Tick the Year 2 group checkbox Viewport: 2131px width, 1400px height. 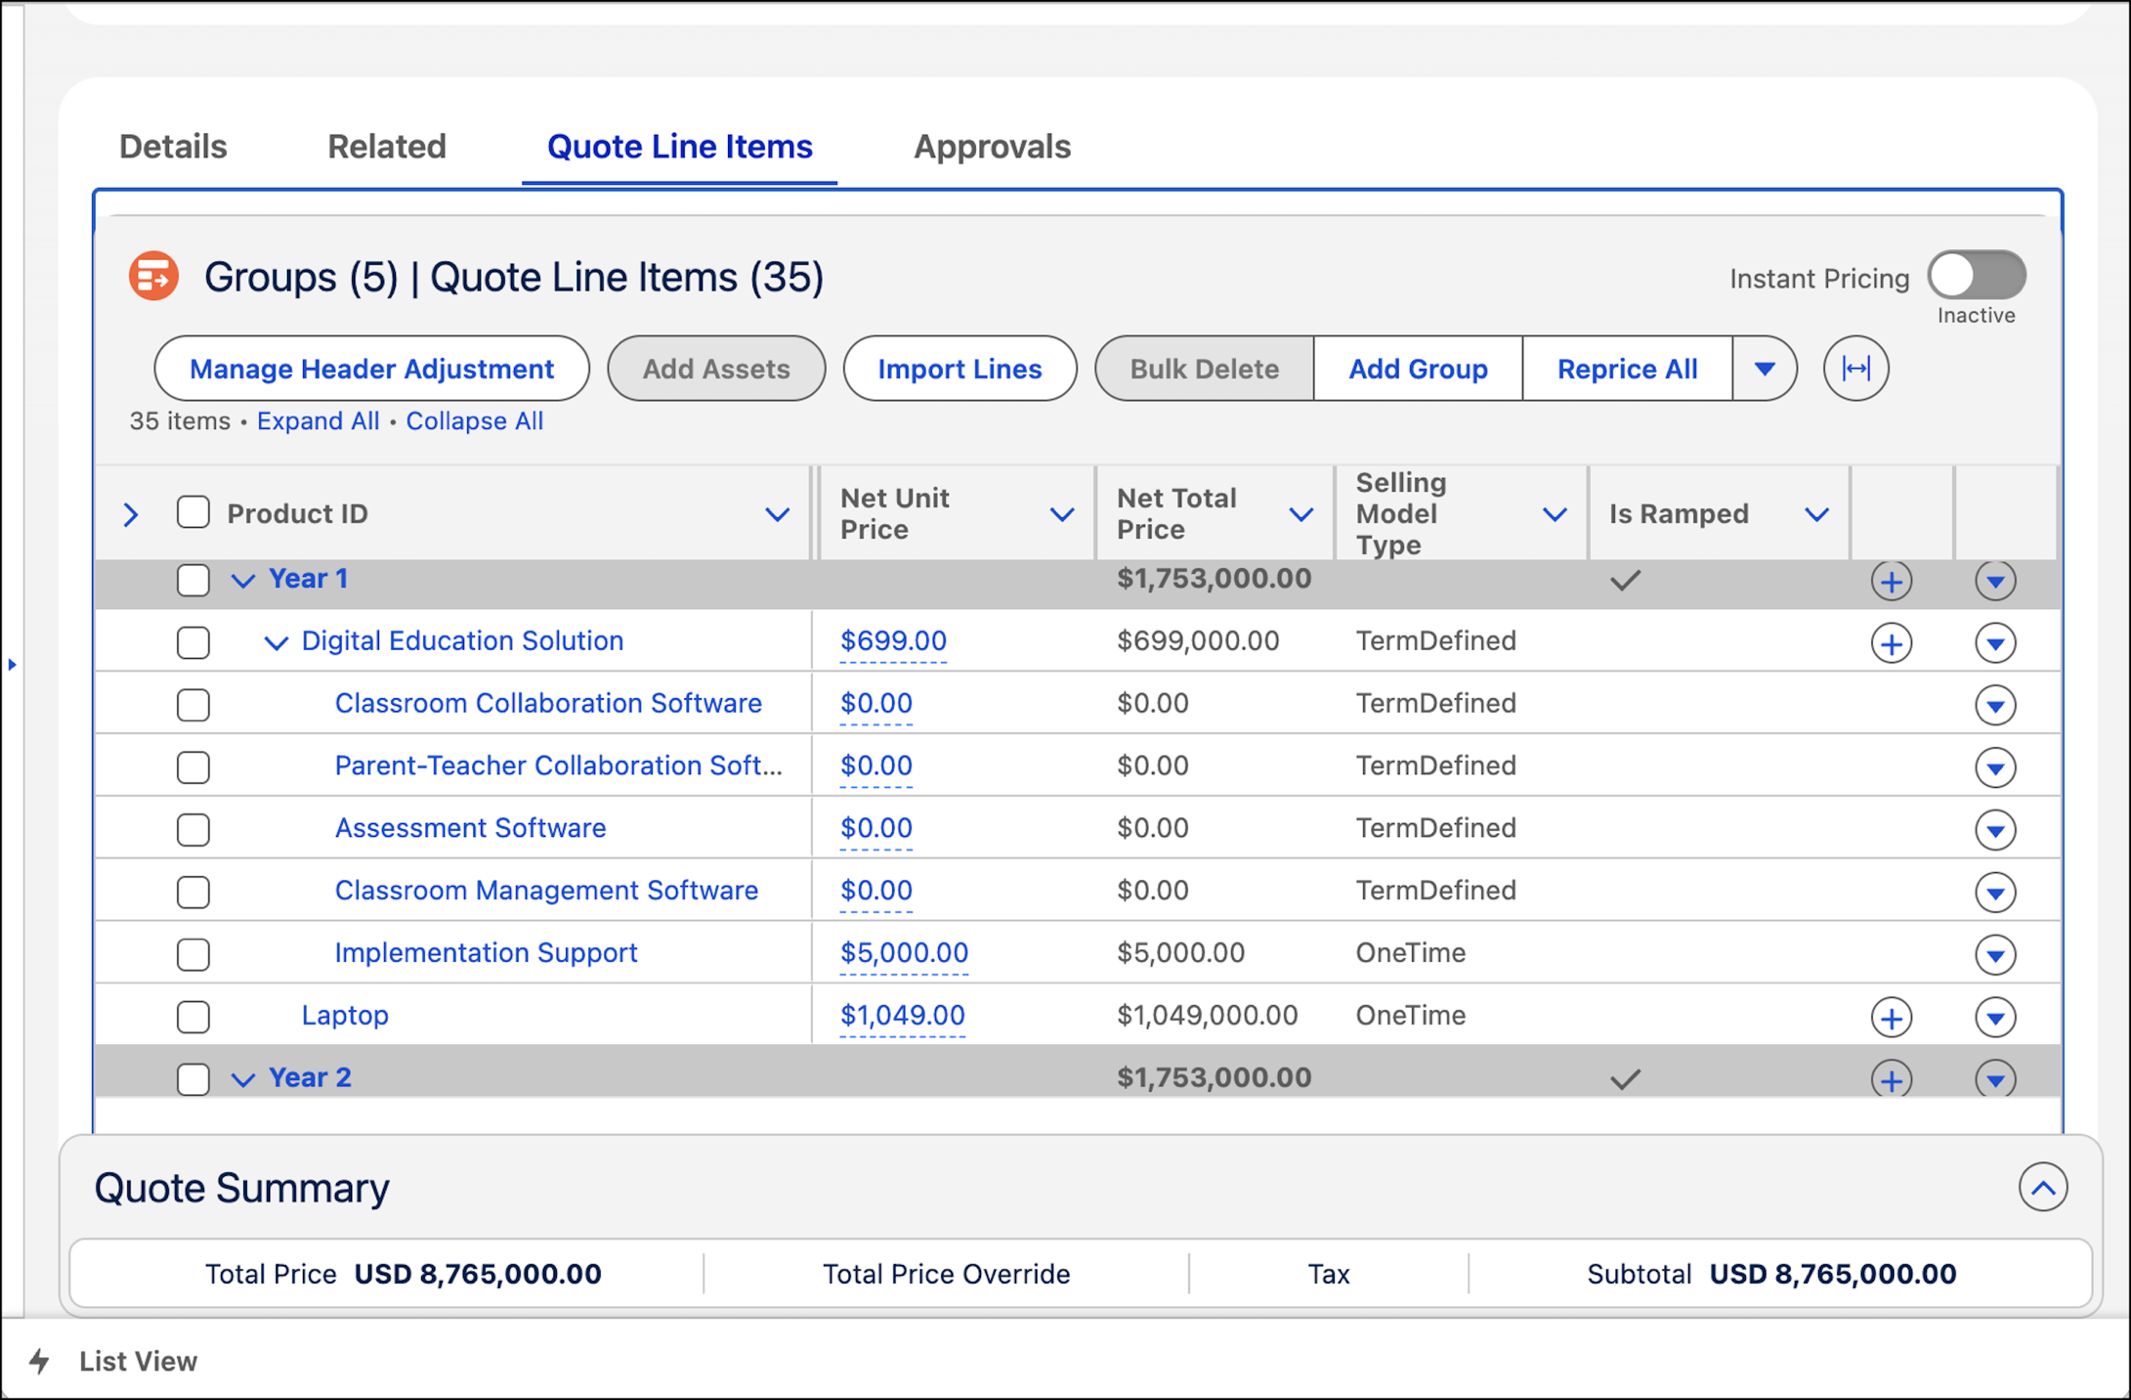tap(193, 1079)
